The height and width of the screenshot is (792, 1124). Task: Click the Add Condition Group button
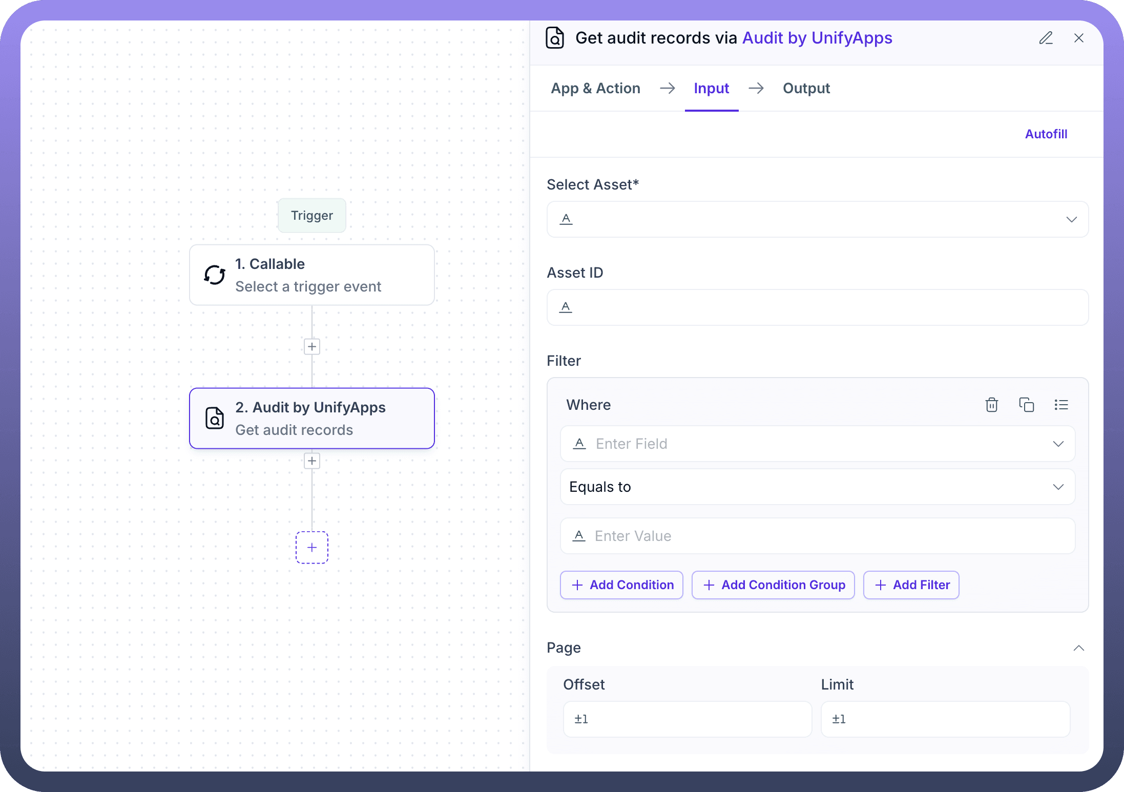(773, 585)
